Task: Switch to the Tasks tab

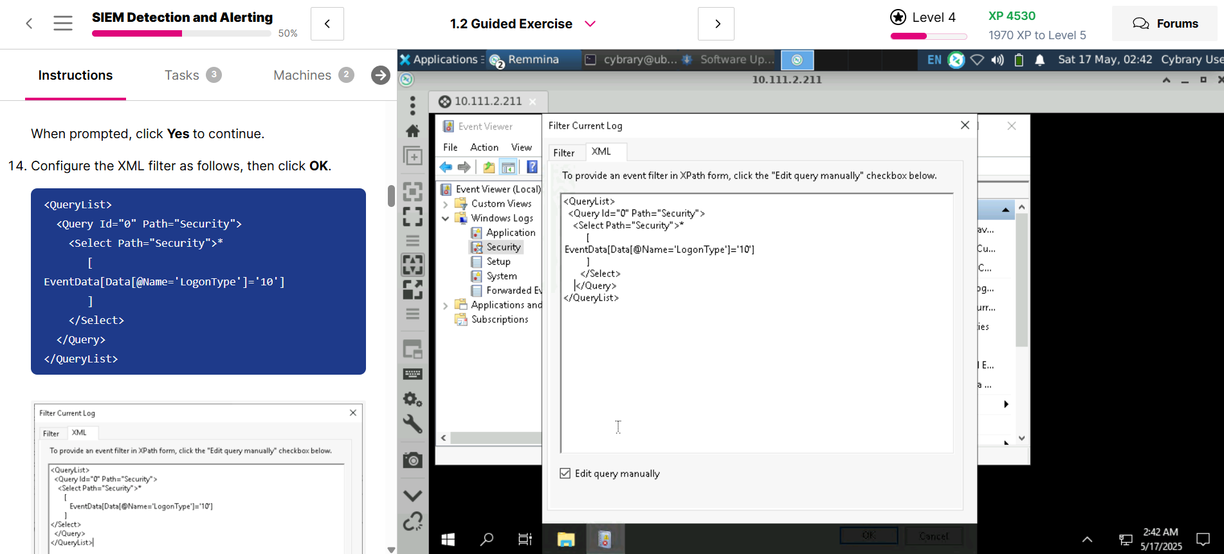Action: coord(193,75)
